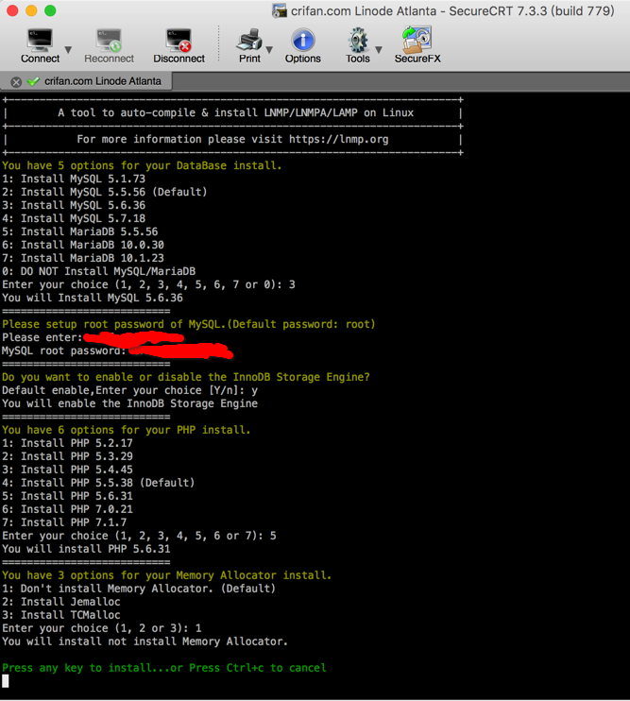Click the Print toolbar icon
The image size is (630, 701).
tap(249, 45)
